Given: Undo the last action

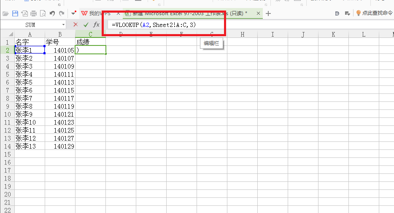Looking at the screenshot, I should (52, 13).
